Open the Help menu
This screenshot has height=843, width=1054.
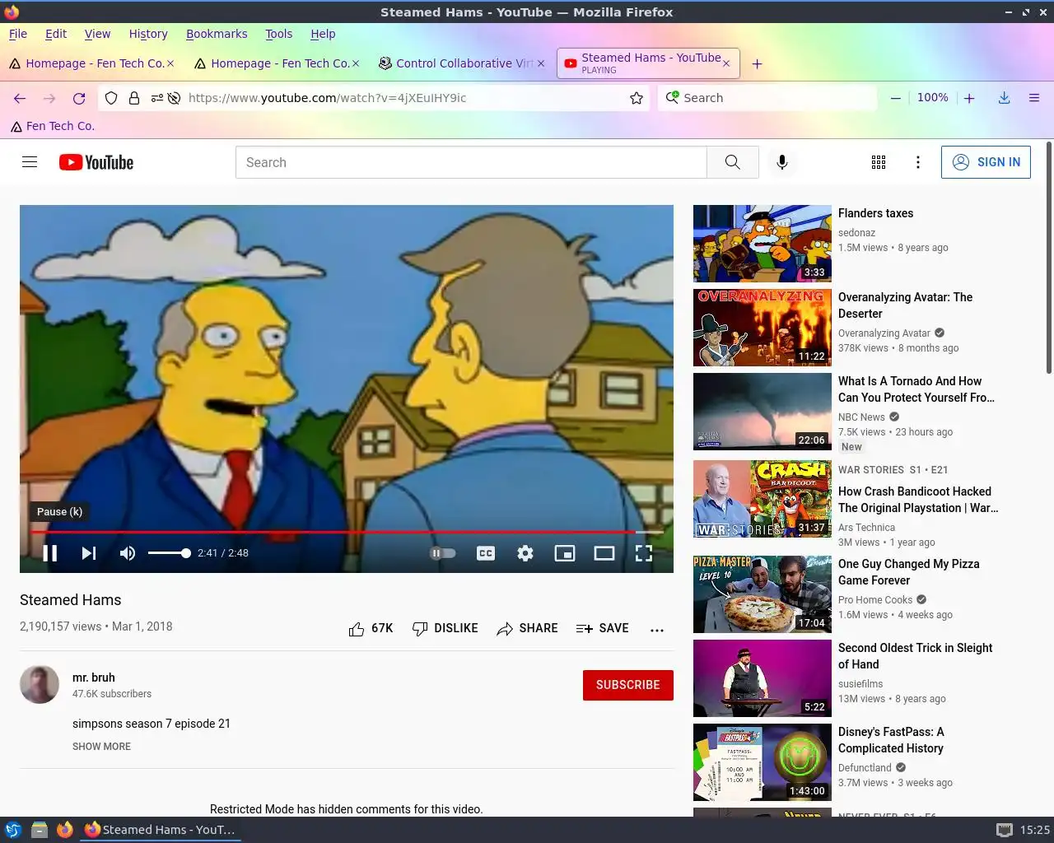pos(323,34)
